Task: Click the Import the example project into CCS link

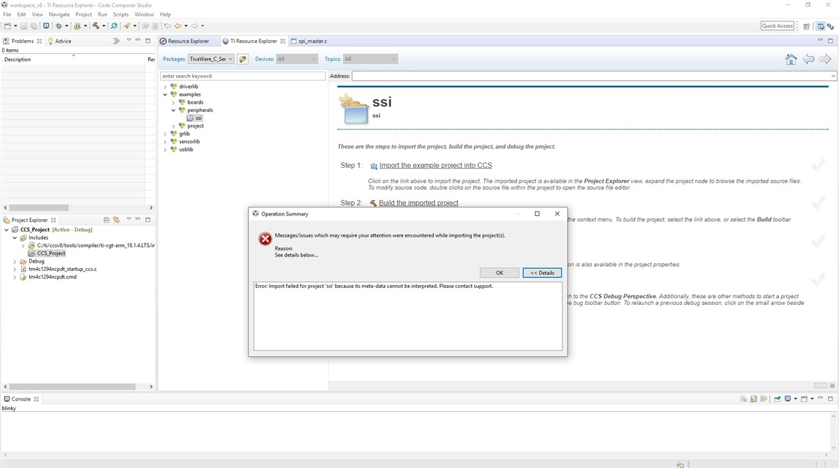Action: pyautogui.click(x=435, y=166)
